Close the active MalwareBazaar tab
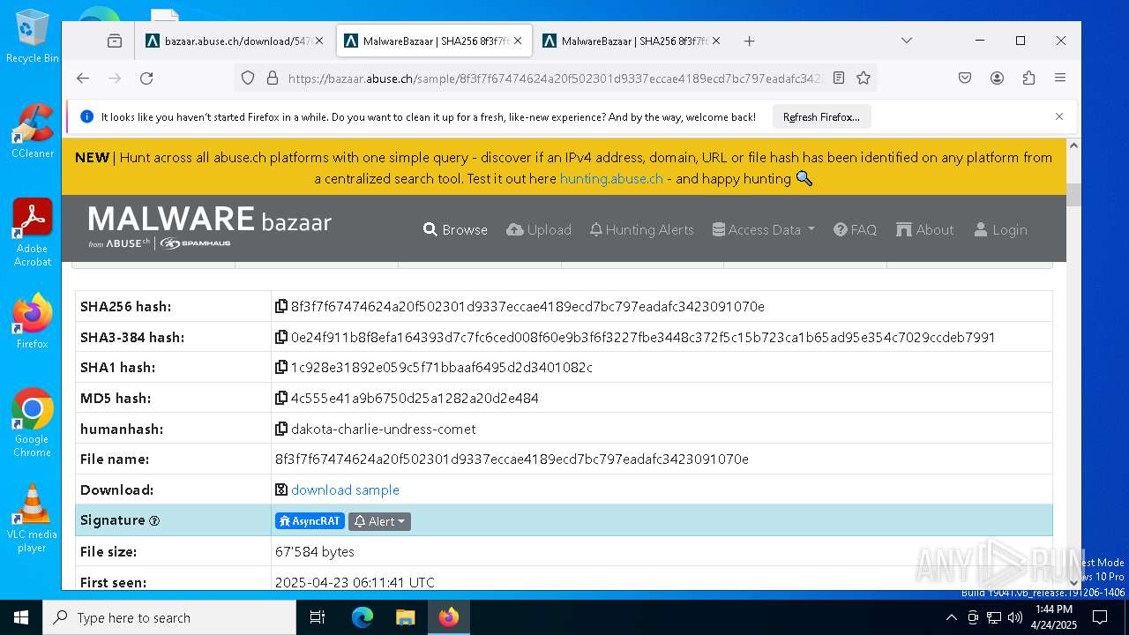1129x635 pixels. point(518,41)
